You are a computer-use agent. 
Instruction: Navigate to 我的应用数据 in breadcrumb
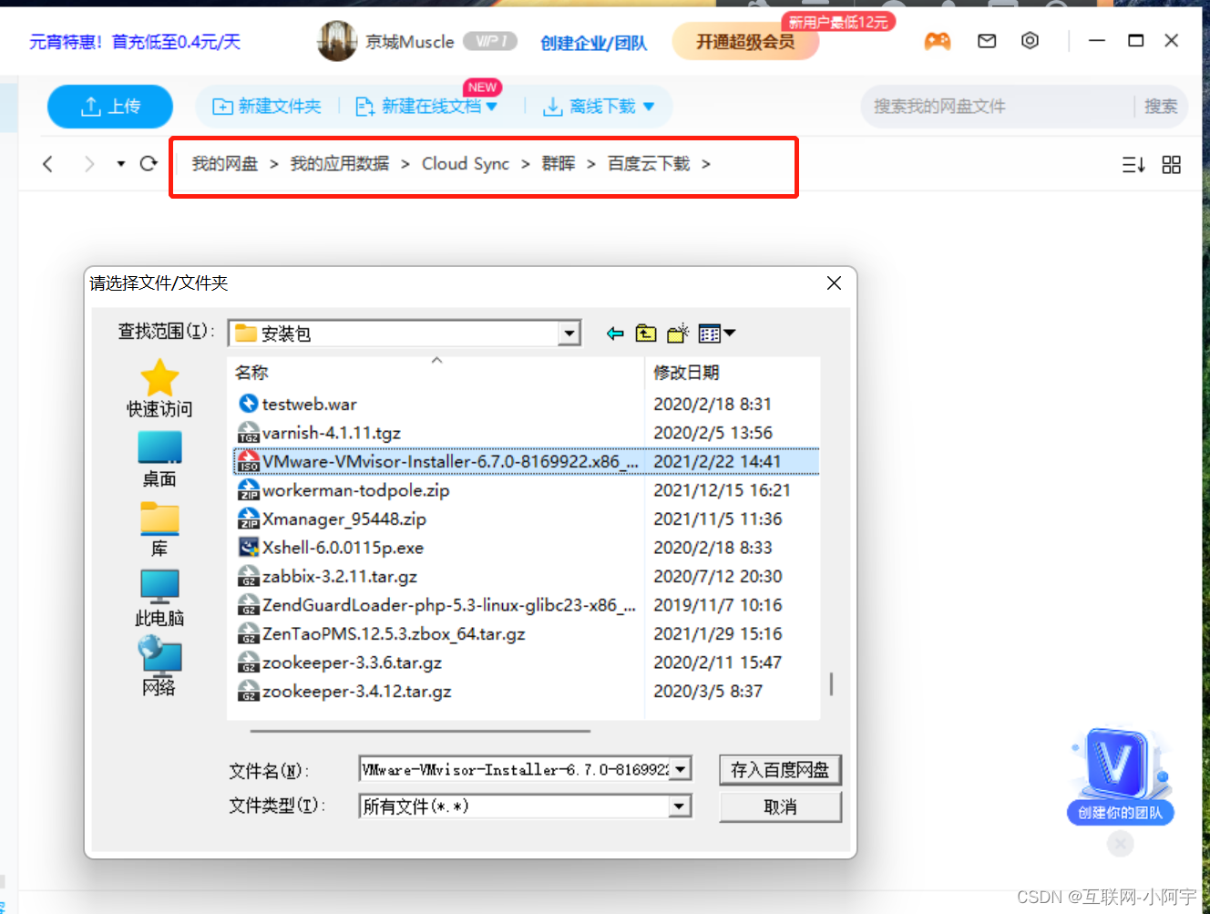point(340,164)
